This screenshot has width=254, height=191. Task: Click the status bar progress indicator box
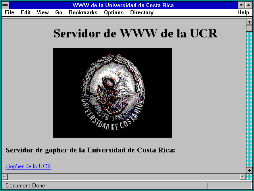coord(229,185)
